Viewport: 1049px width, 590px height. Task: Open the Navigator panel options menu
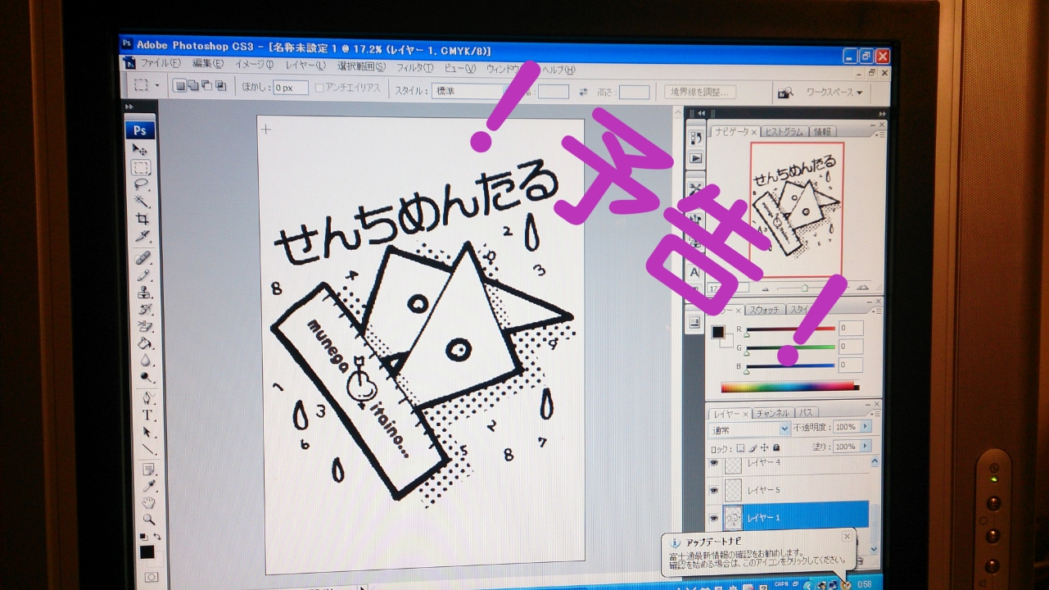click(x=879, y=133)
